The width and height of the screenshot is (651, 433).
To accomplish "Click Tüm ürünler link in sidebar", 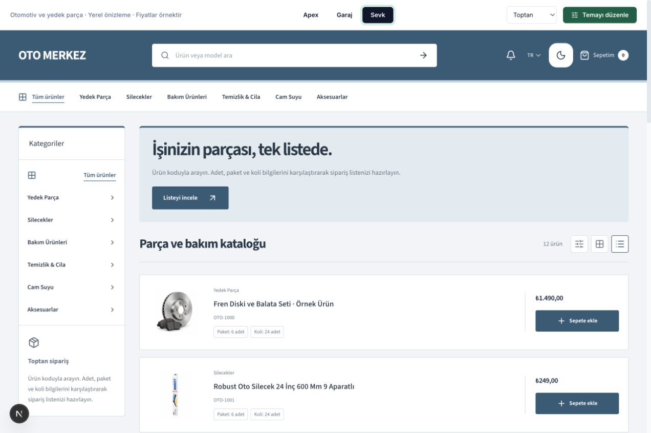I will pyautogui.click(x=100, y=175).
